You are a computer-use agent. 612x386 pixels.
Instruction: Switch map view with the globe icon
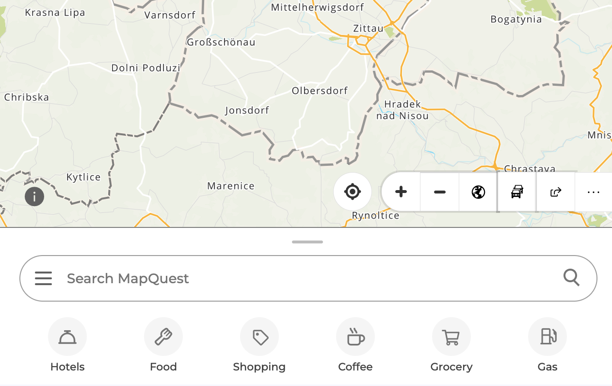pos(478,192)
